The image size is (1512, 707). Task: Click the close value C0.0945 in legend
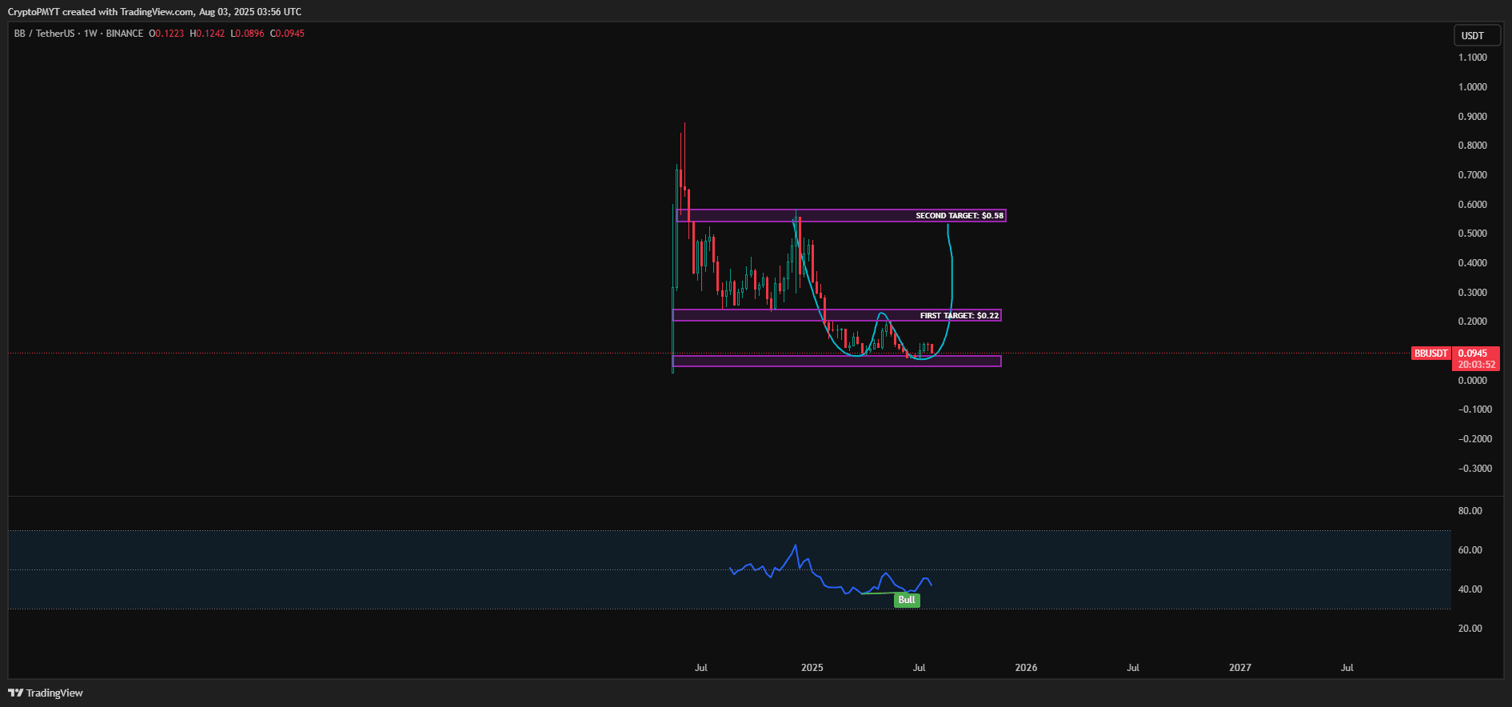tap(287, 34)
